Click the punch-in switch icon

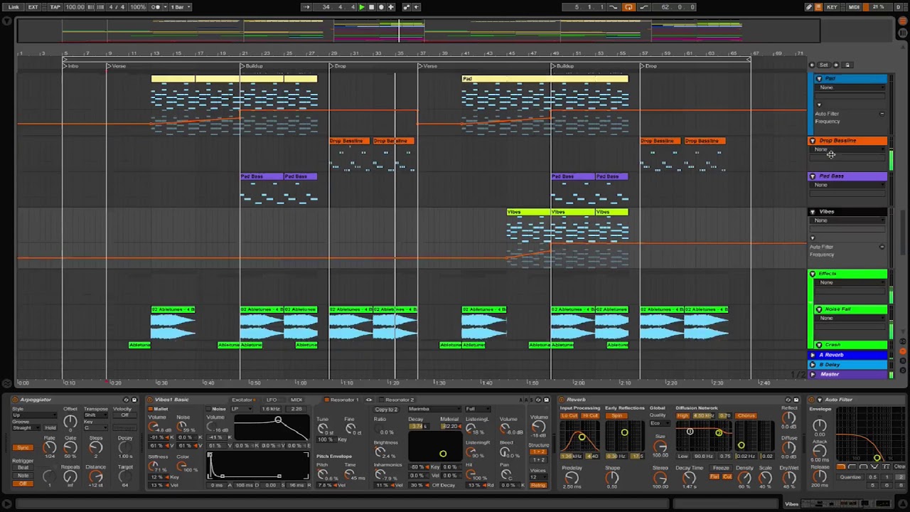coord(614,7)
